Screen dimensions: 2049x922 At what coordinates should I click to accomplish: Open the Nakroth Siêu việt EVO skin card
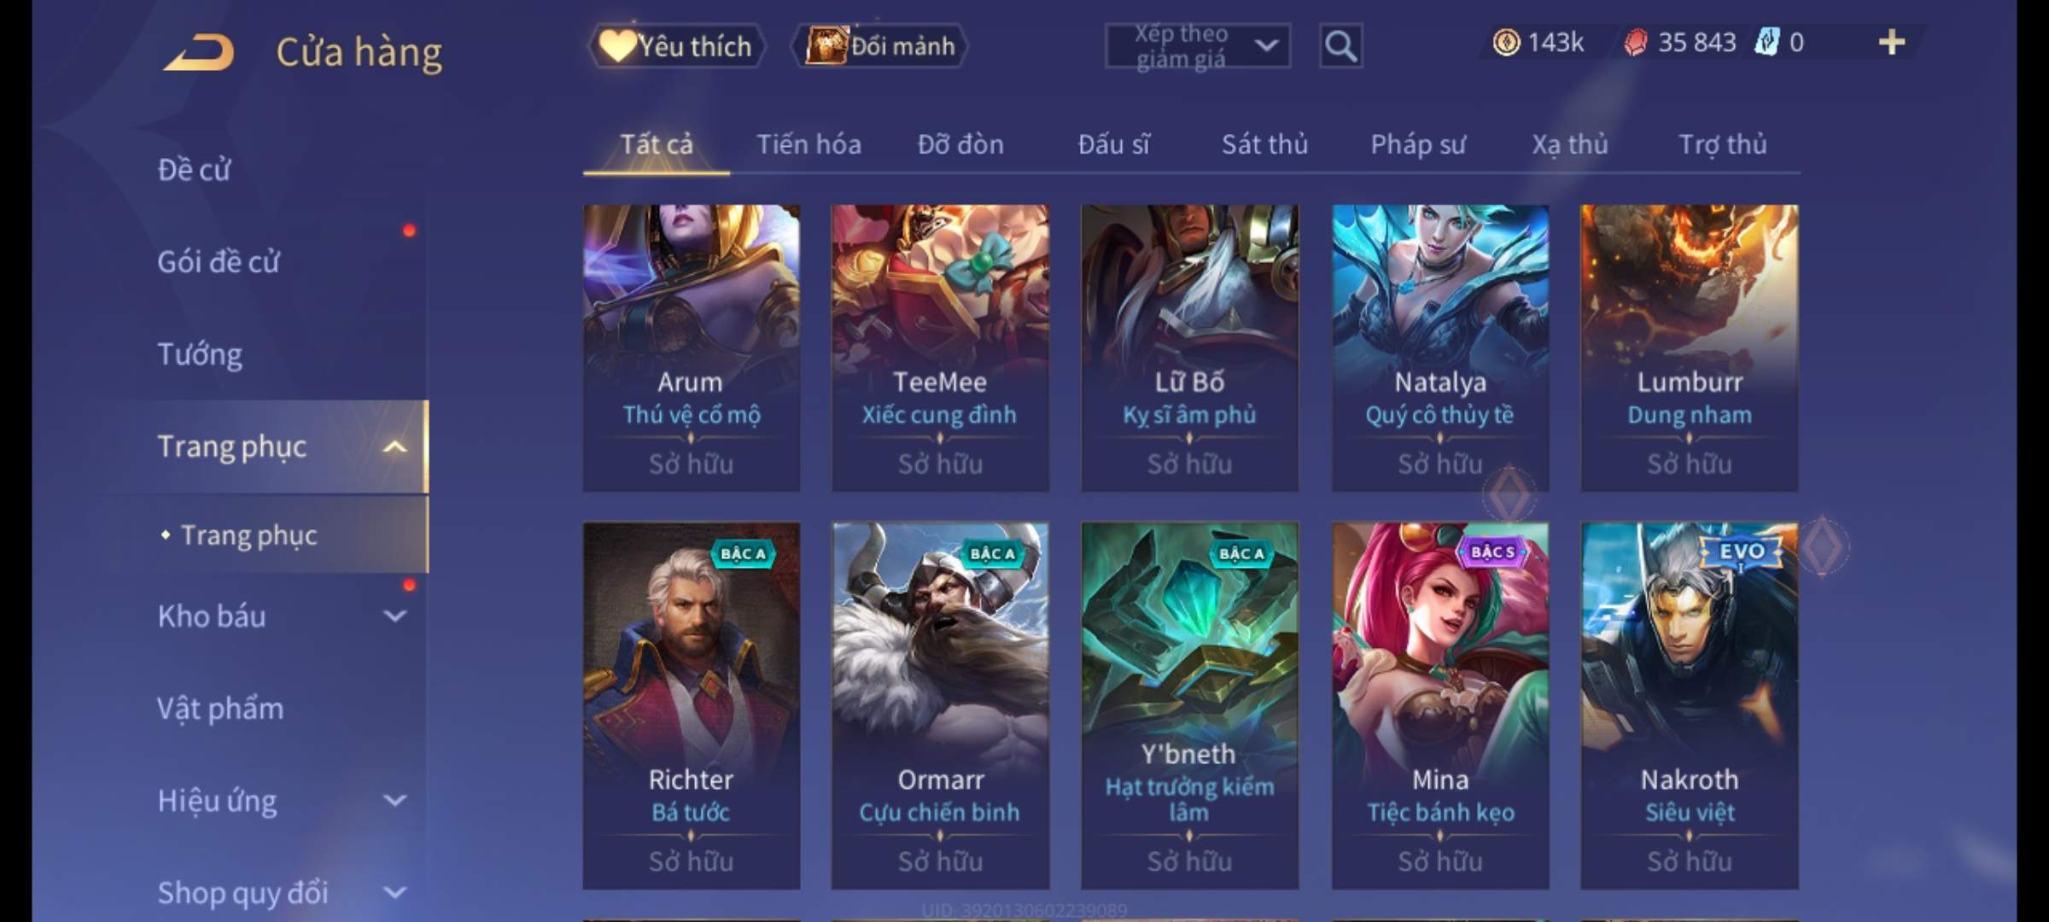[x=1690, y=706]
